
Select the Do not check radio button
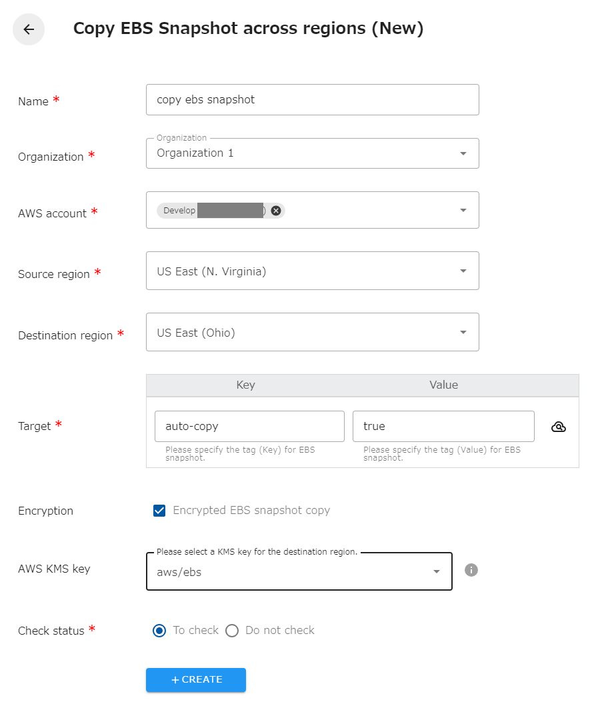click(x=232, y=630)
